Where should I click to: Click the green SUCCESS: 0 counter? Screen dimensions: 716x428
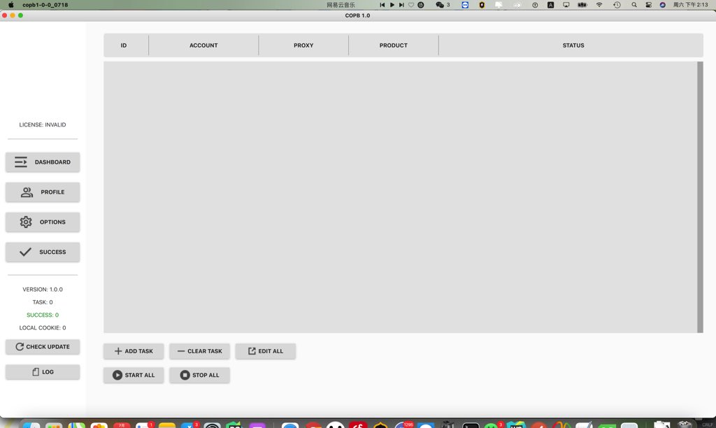tap(43, 315)
